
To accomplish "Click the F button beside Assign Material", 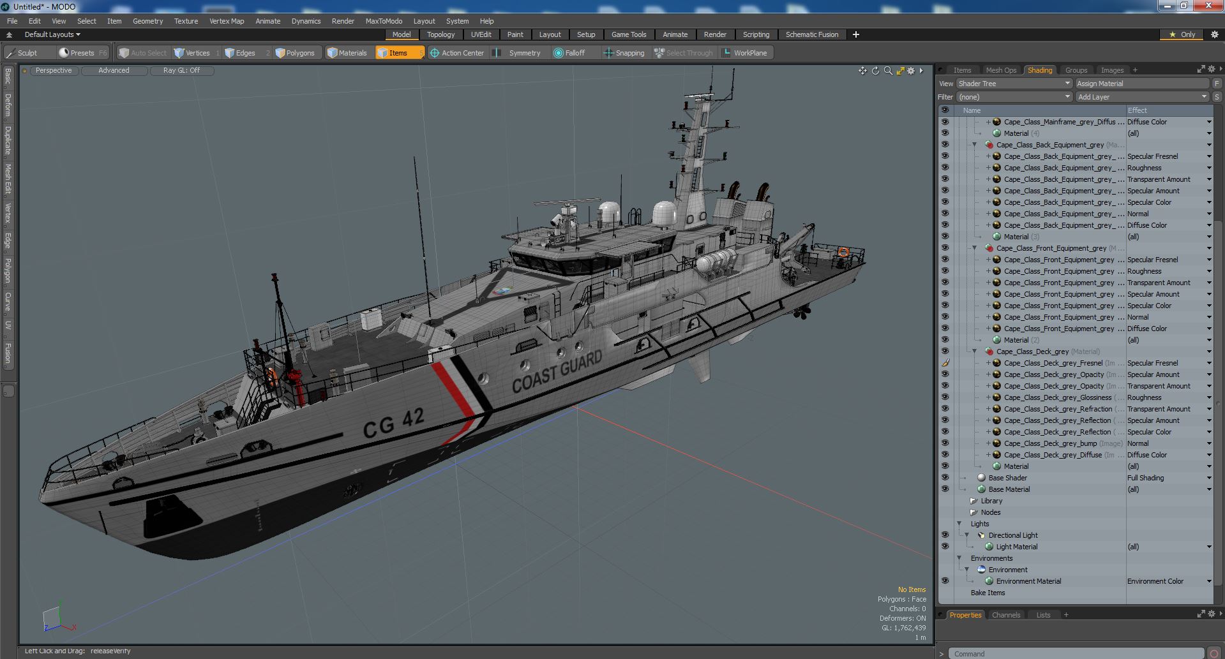I will (1217, 84).
